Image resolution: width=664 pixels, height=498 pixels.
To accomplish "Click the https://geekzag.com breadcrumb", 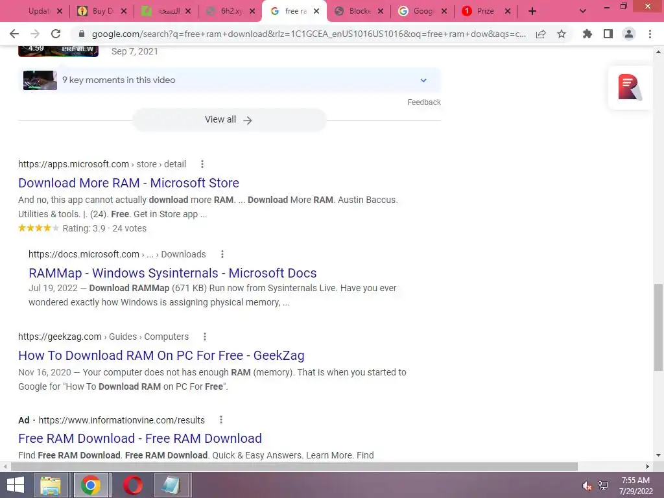I will (60, 337).
